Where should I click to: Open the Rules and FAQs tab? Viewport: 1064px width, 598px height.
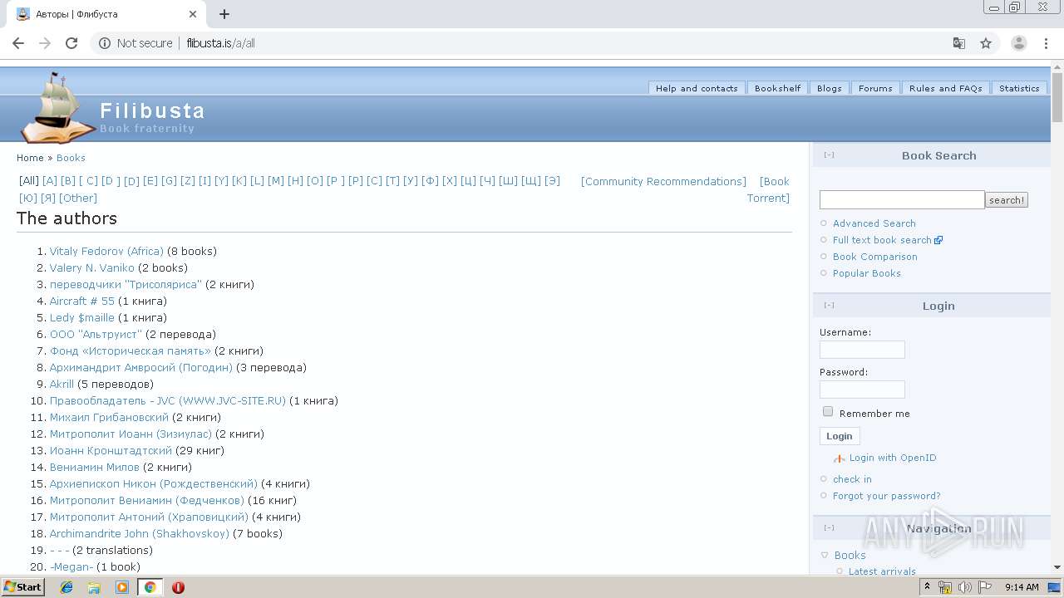(946, 88)
